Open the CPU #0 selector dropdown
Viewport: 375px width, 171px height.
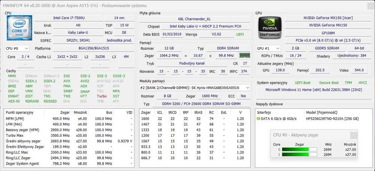pos(17,48)
